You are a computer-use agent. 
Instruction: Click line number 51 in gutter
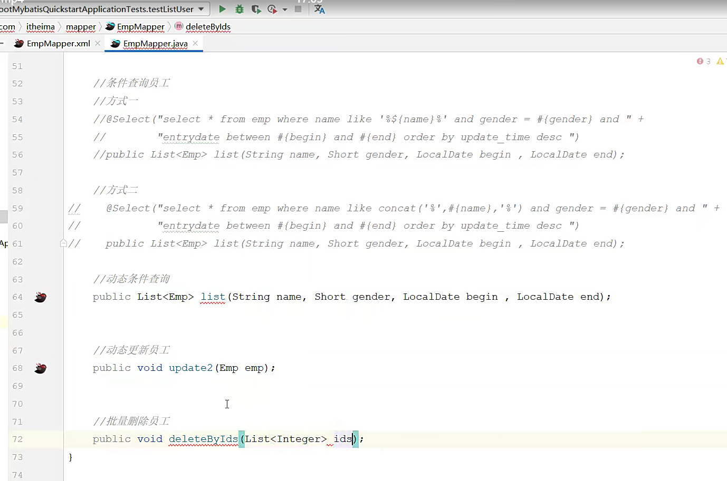[17, 66]
